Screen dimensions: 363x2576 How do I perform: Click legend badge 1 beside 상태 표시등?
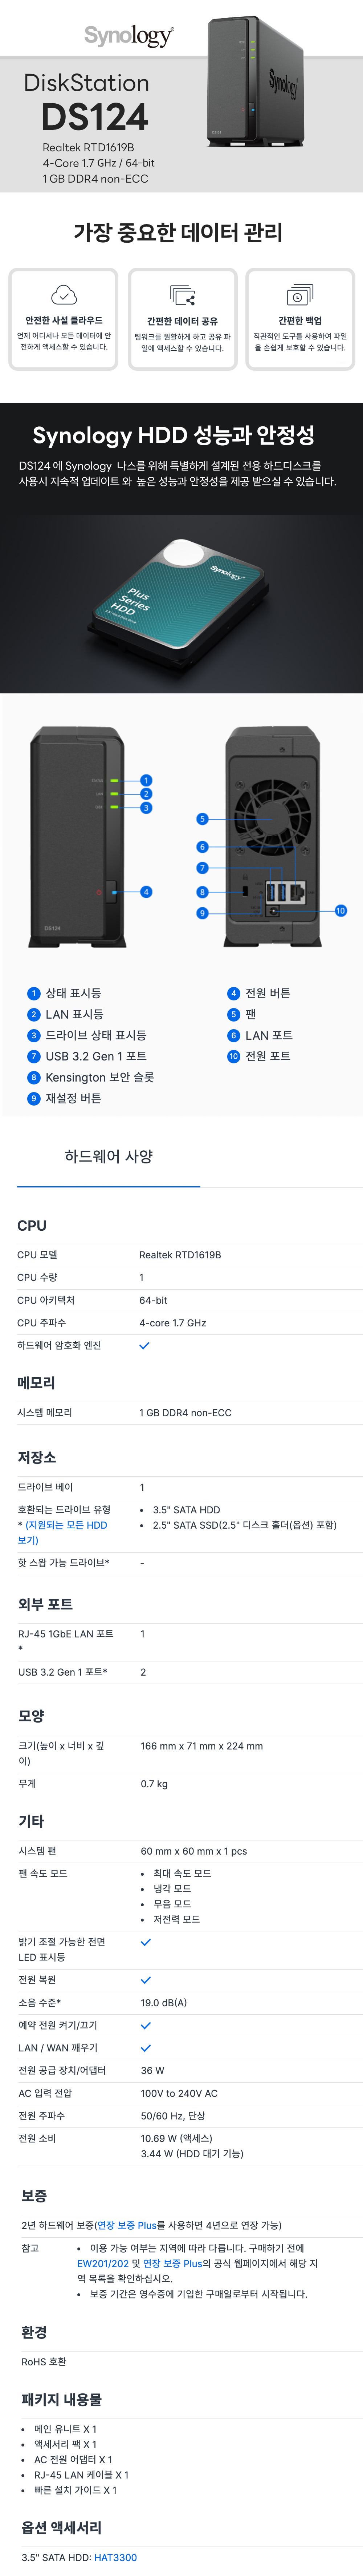pyautogui.click(x=34, y=993)
